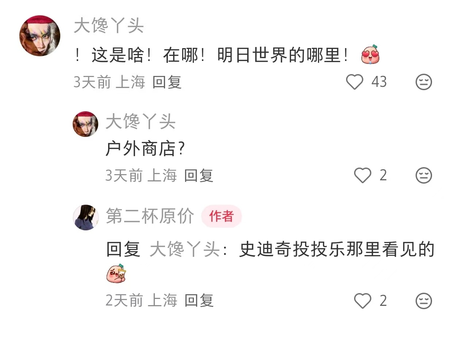Screen dimensions: 460x342
Task: Like the "户外商店?" reply with the heart
Action: click(x=363, y=176)
